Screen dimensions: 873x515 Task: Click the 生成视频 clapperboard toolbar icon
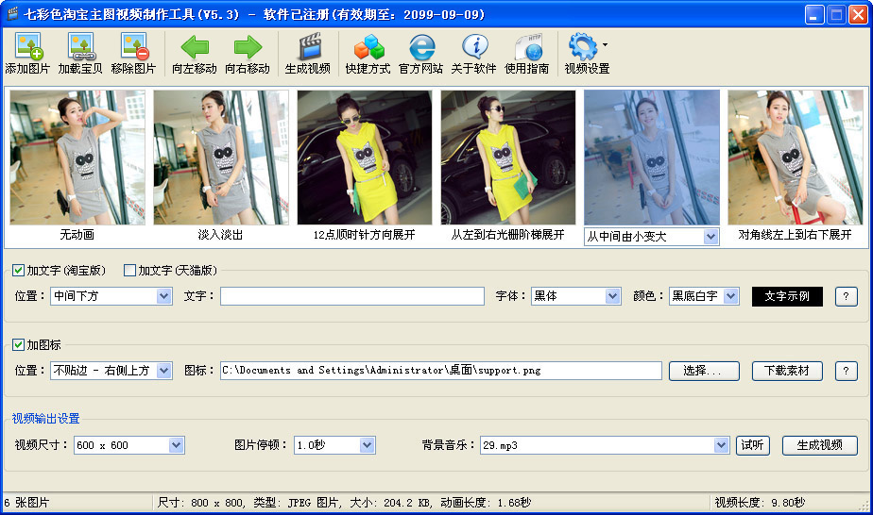click(x=308, y=47)
